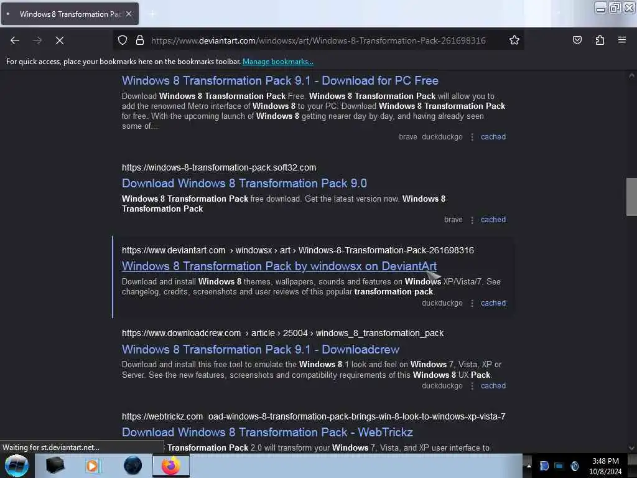Open the Extensions puzzle icon
The image size is (637, 478).
click(x=600, y=40)
